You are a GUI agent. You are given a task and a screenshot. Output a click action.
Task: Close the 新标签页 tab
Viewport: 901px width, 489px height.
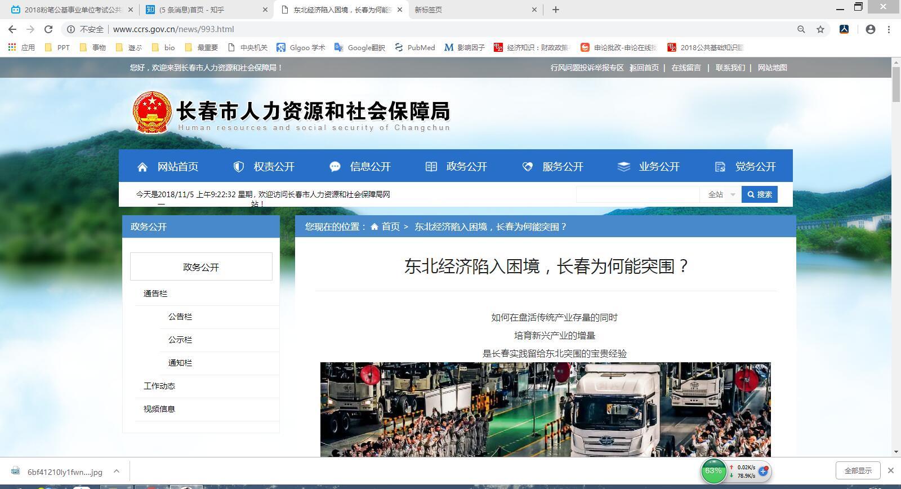[535, 10]
